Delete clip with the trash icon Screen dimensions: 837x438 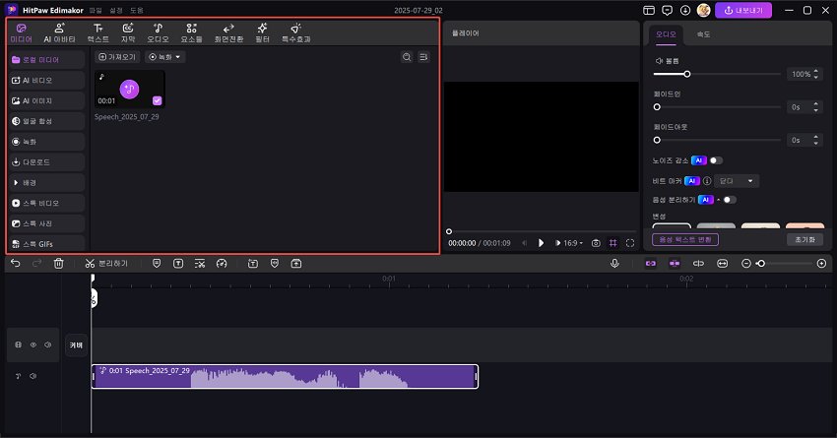tap(59, 263)
